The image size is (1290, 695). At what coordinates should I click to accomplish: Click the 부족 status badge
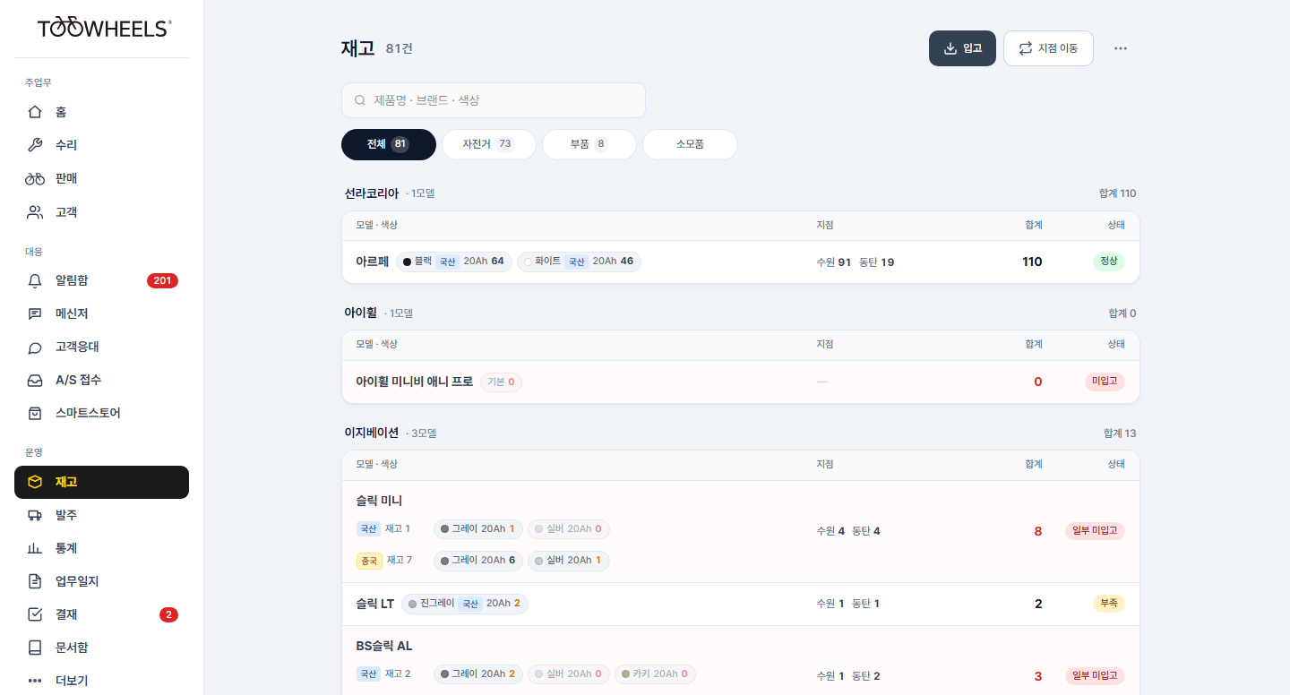coord(1108,604)
